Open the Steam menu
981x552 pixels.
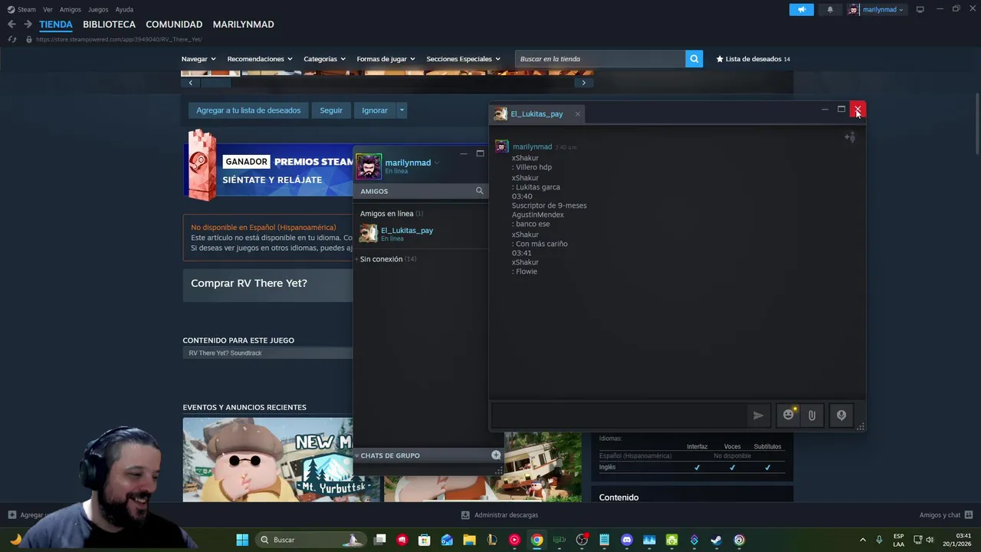[21, 10]
